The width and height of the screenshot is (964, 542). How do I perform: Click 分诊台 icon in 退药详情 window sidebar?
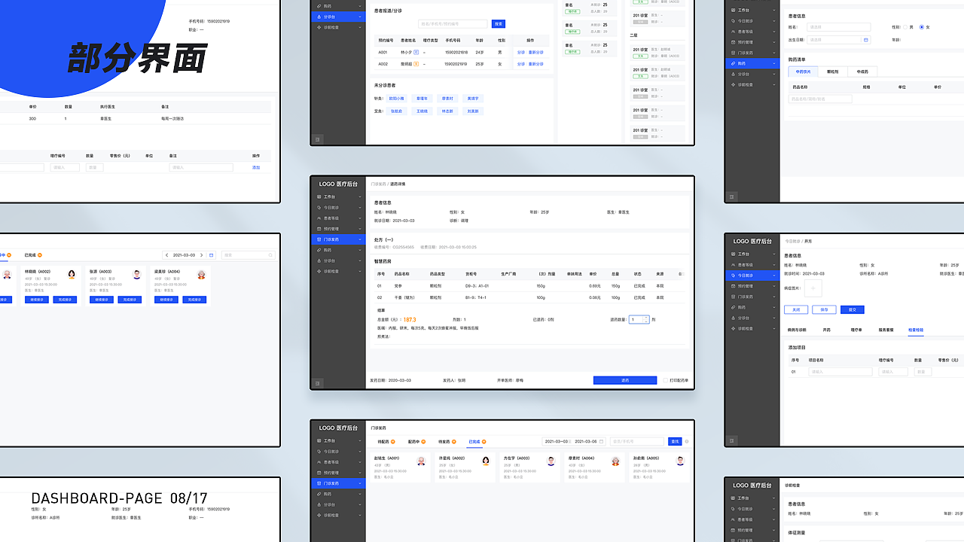click(x=319, y=260)
